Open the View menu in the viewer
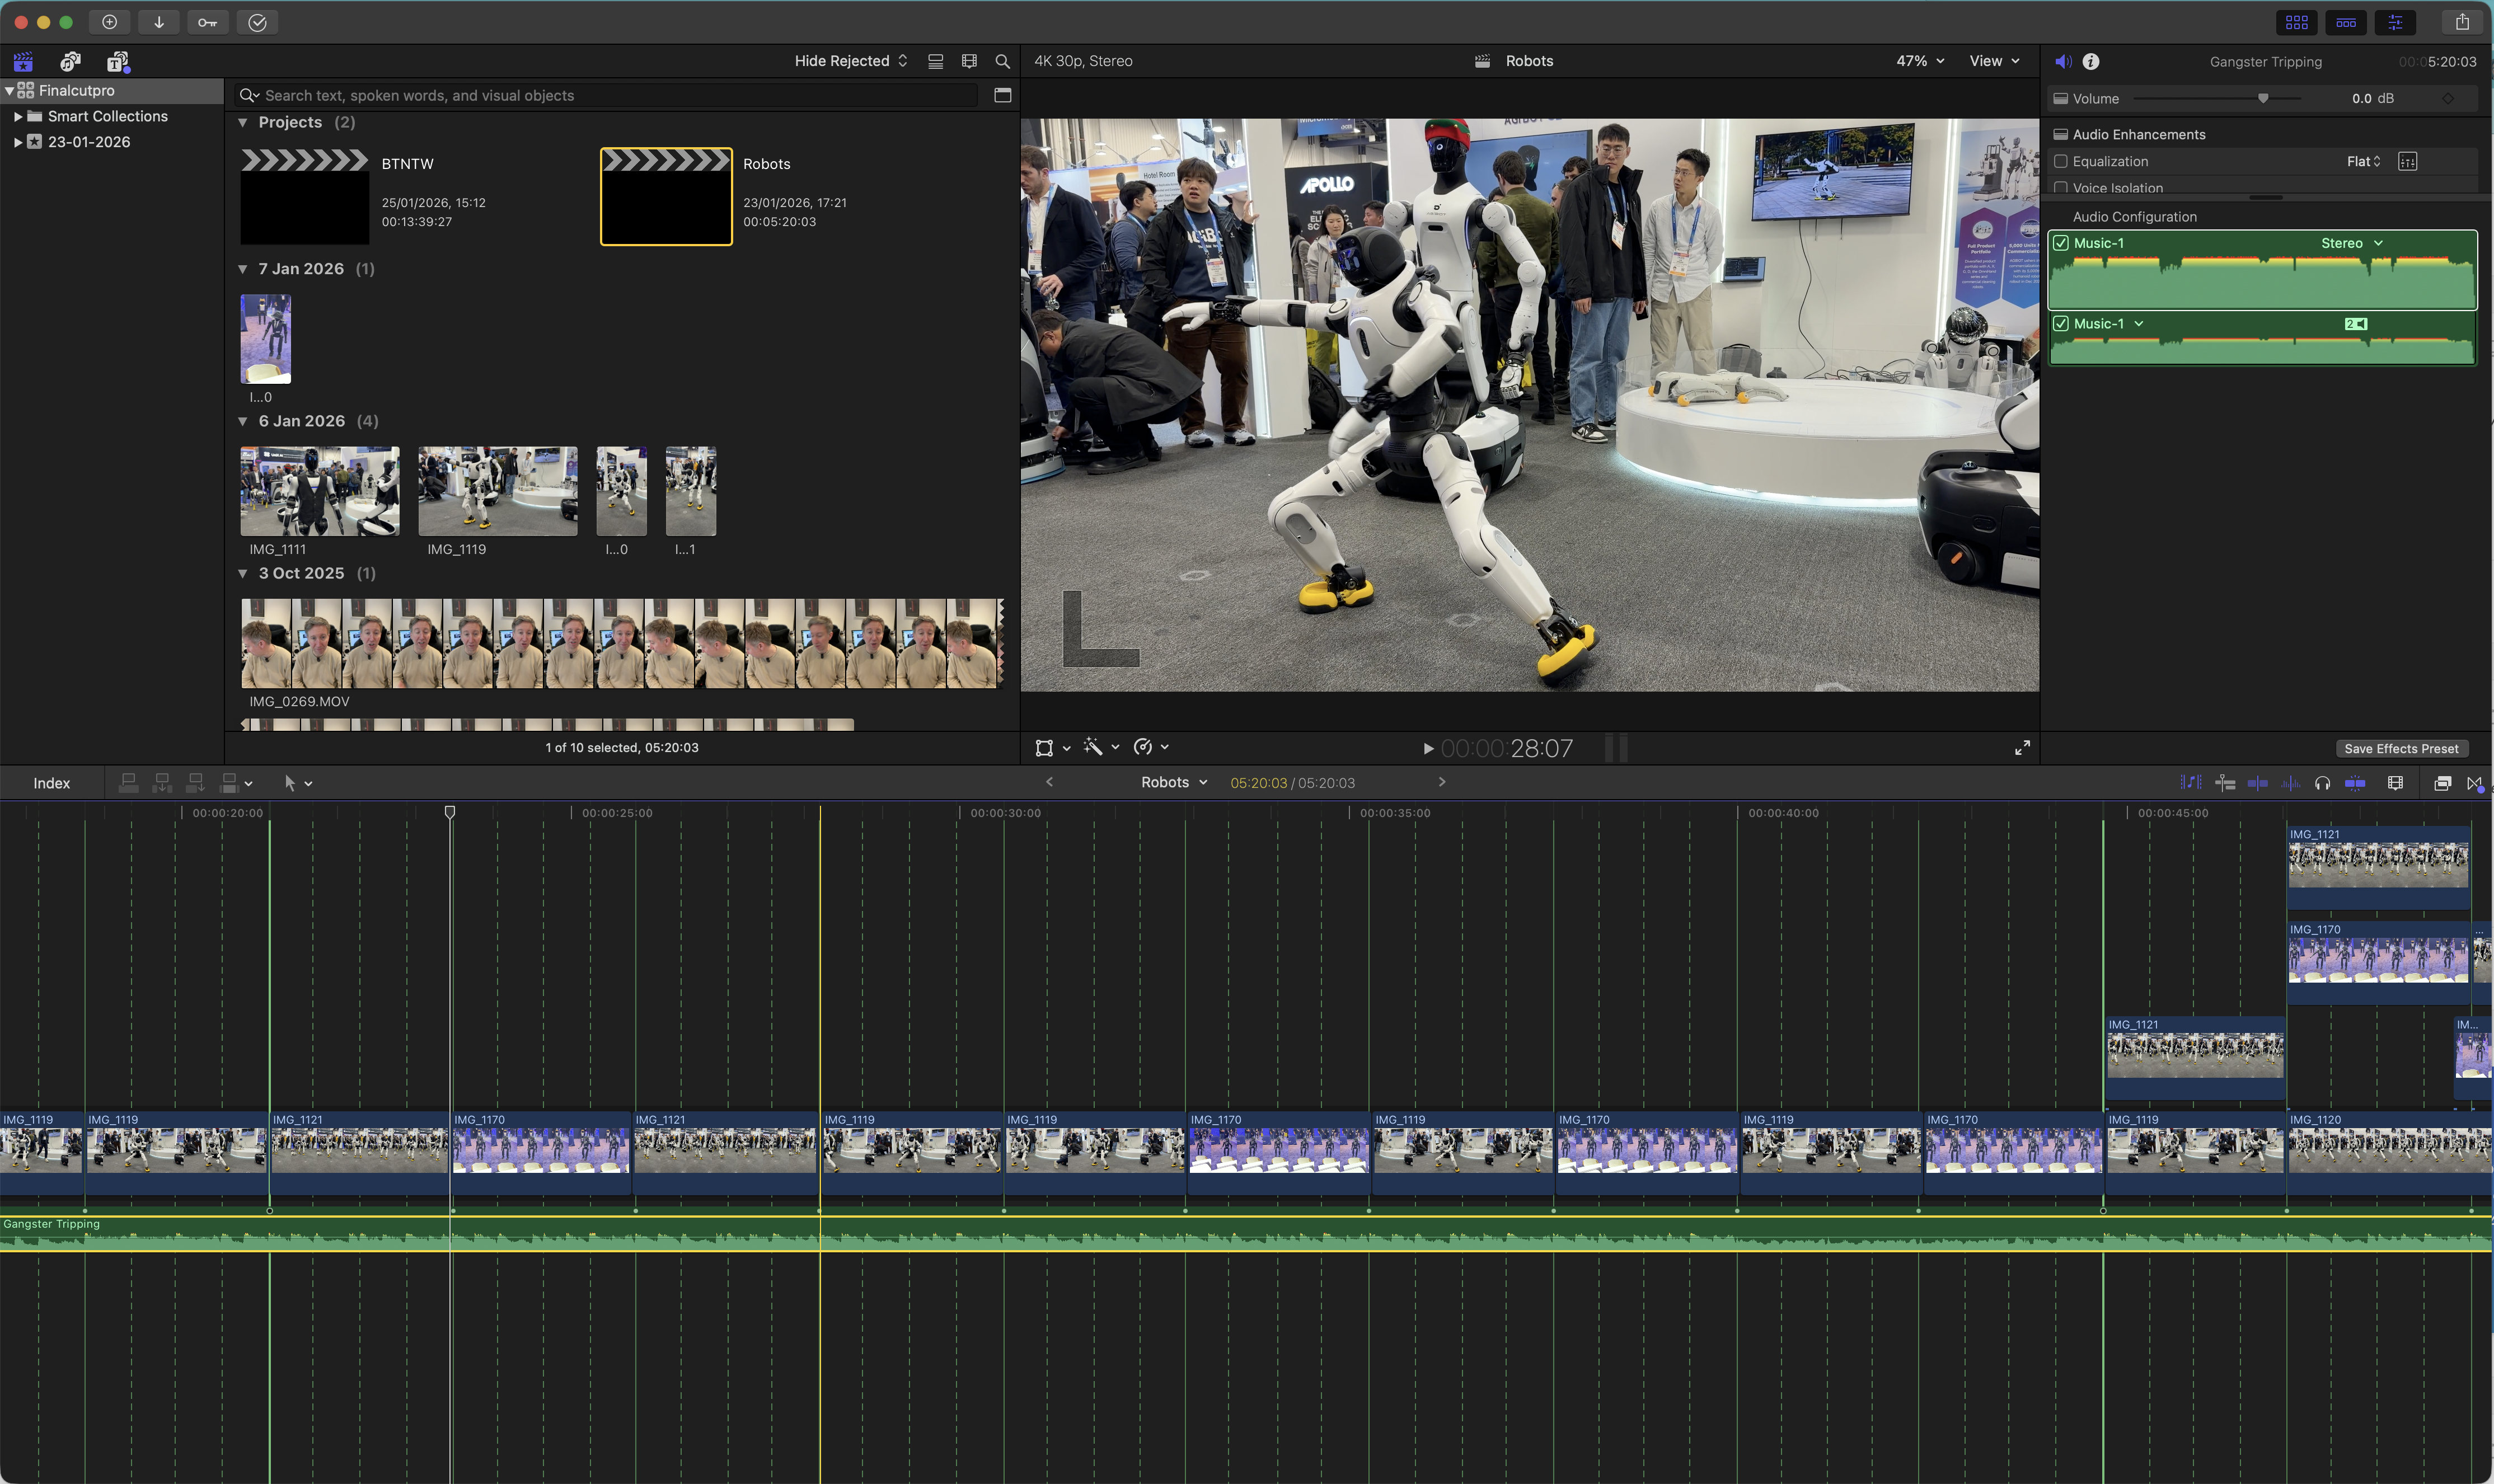2494x1484 pixels. (1992, 61)
